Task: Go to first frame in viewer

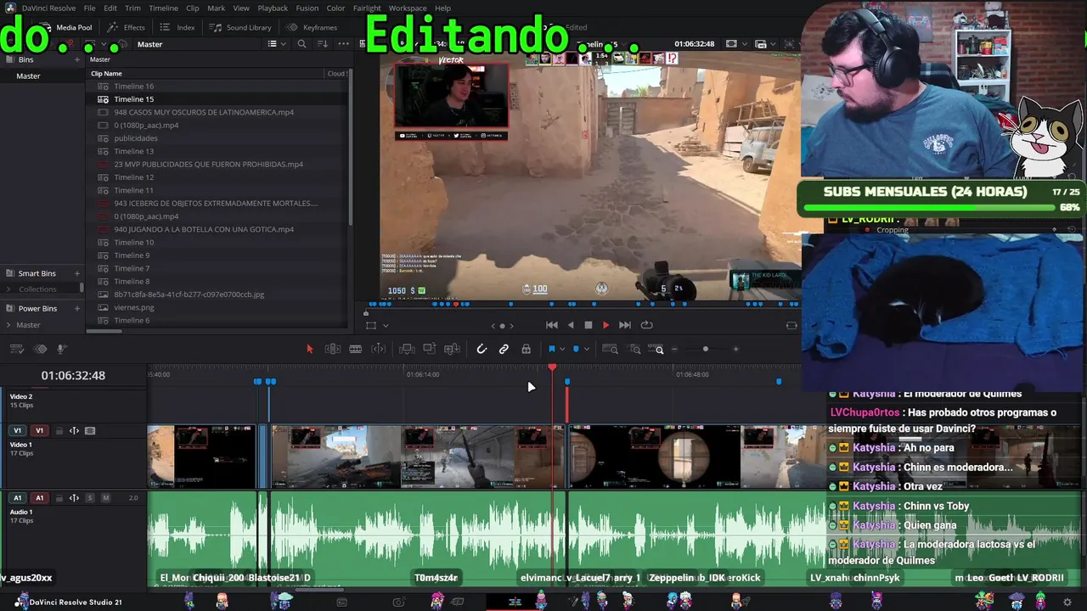Action: [x=552, y=325]
